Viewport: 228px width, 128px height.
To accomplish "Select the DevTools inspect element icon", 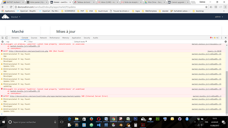I will click(2, 38).
